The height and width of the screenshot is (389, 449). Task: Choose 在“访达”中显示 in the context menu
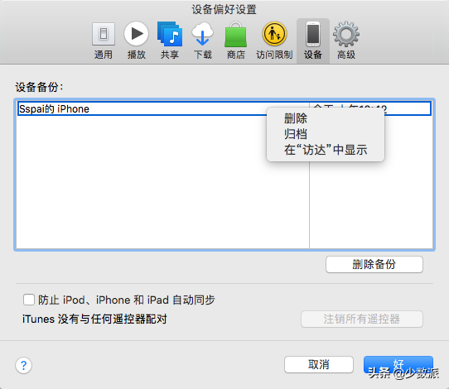click(326, 150)
